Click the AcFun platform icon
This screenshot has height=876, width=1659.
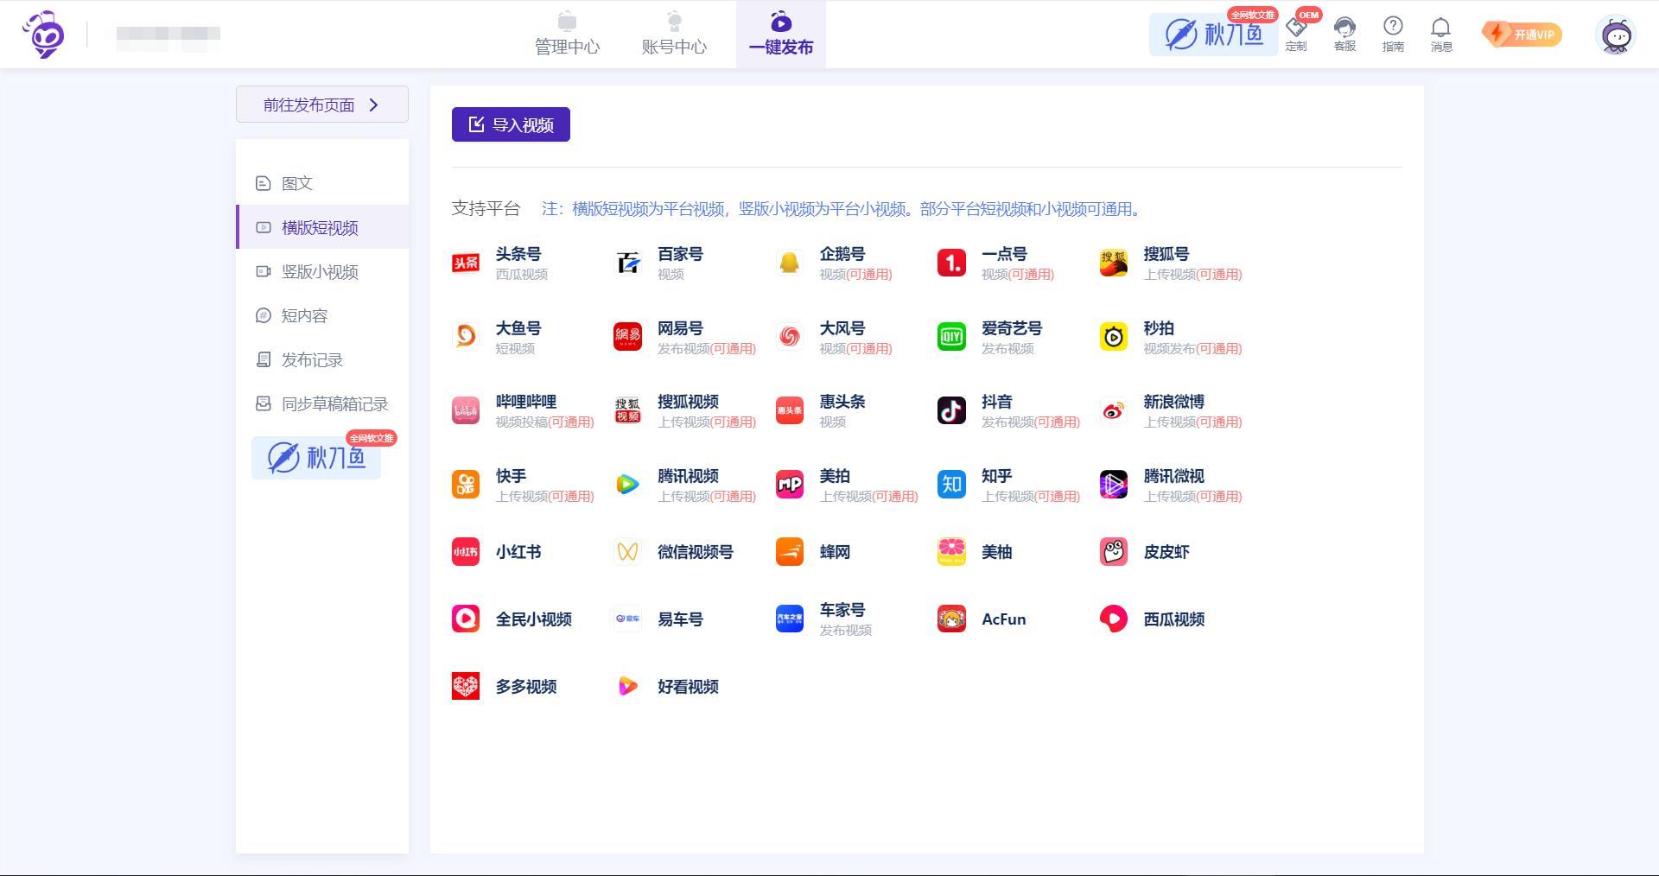pyautogui.click(x=951, y=619)
